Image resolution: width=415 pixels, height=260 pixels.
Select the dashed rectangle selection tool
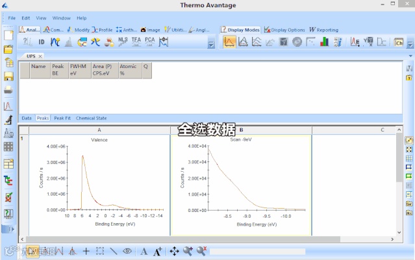point(100,251)
